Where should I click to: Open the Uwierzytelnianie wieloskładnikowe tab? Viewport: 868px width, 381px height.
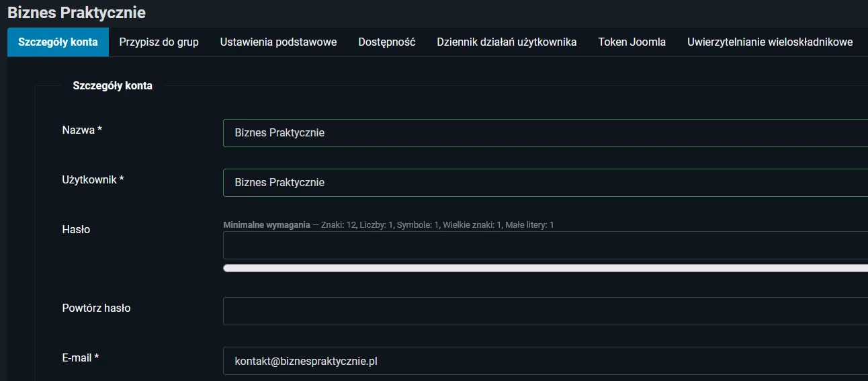769,42
